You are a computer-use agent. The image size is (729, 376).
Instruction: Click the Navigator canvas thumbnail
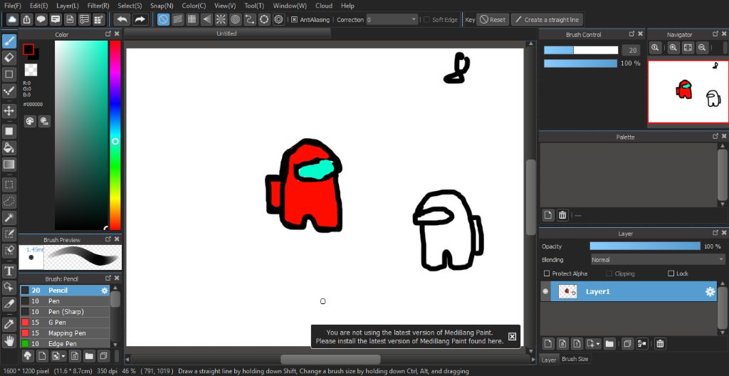pos(688,92)
